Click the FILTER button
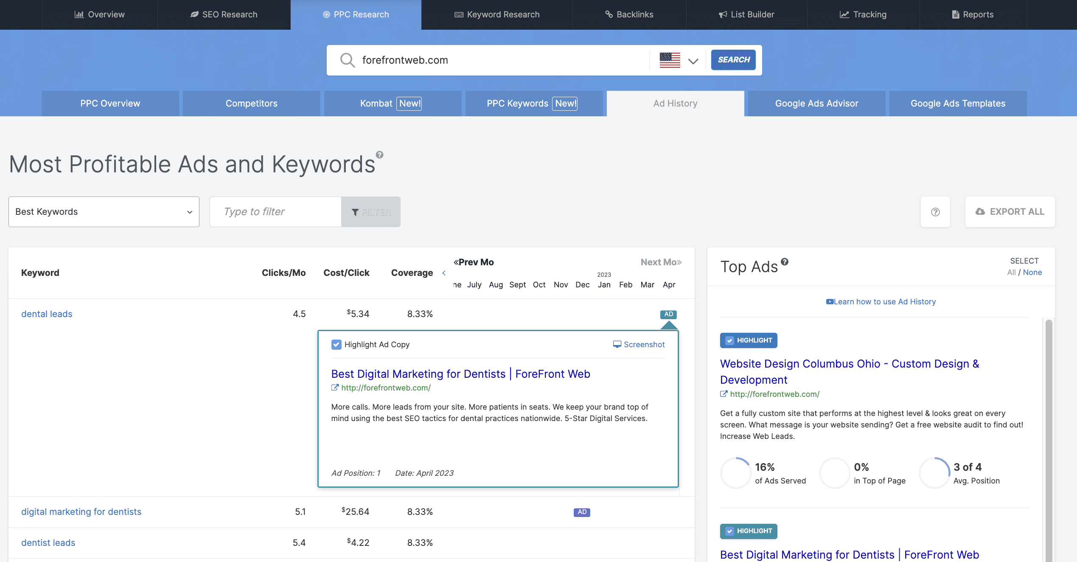Screen dimensions: 1077x562 click(371, 212)
